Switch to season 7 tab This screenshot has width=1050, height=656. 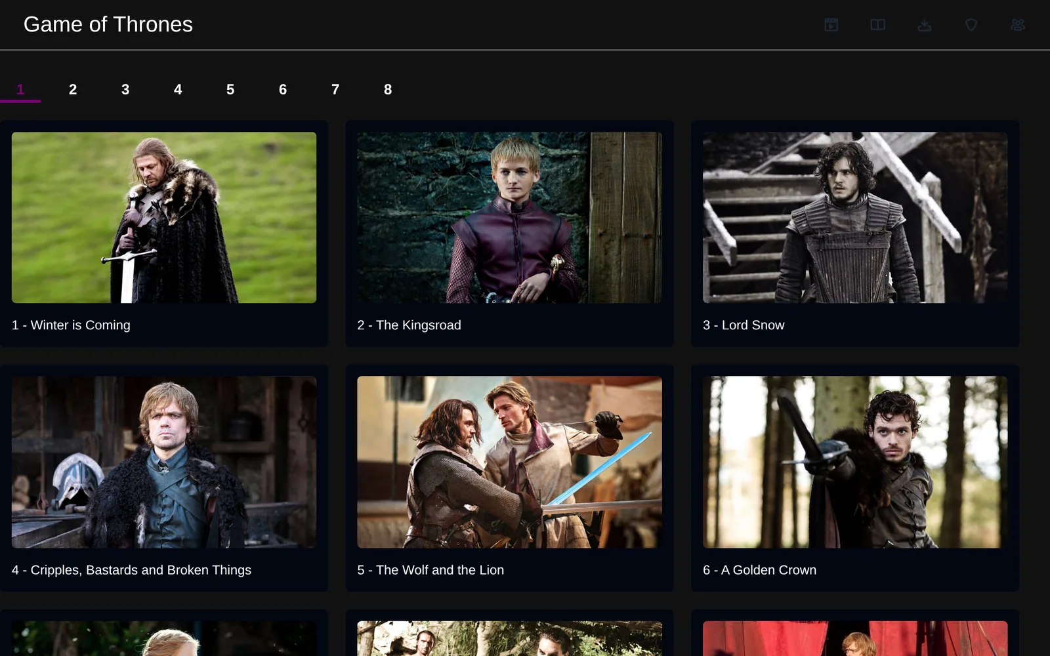(335, 89)
